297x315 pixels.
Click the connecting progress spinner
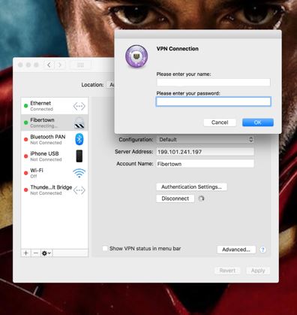coord(201,198)
